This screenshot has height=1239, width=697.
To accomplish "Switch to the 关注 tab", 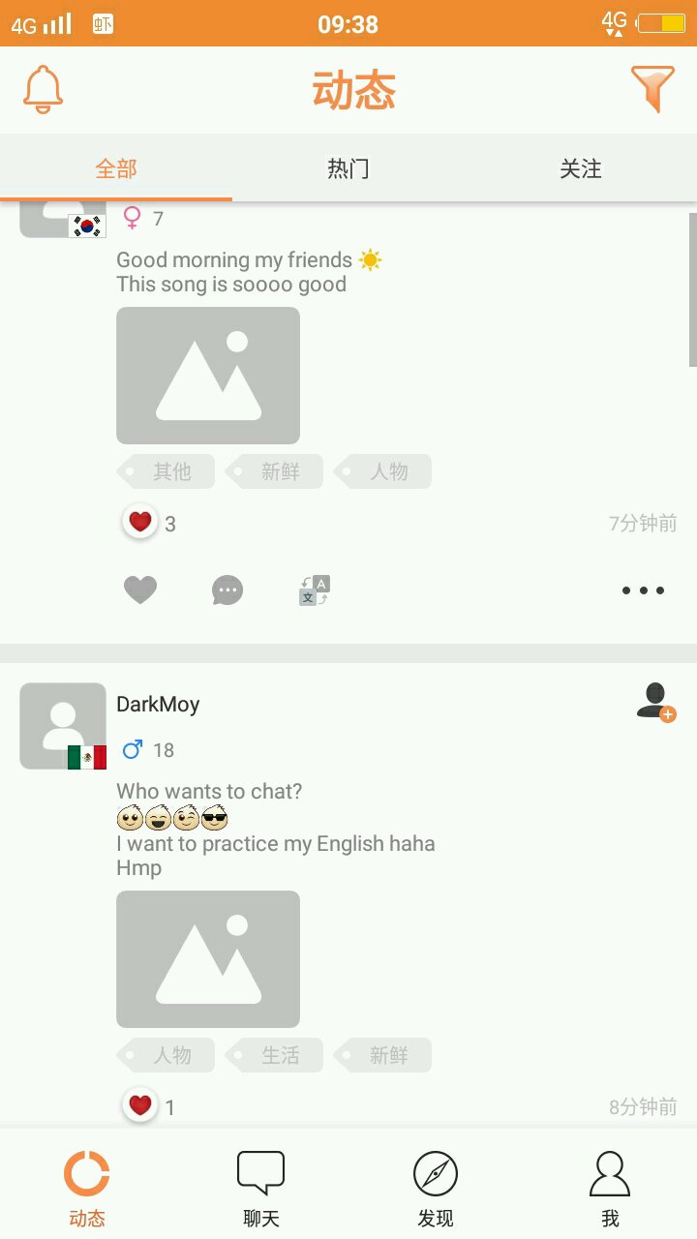I will (x=581, y=168).
